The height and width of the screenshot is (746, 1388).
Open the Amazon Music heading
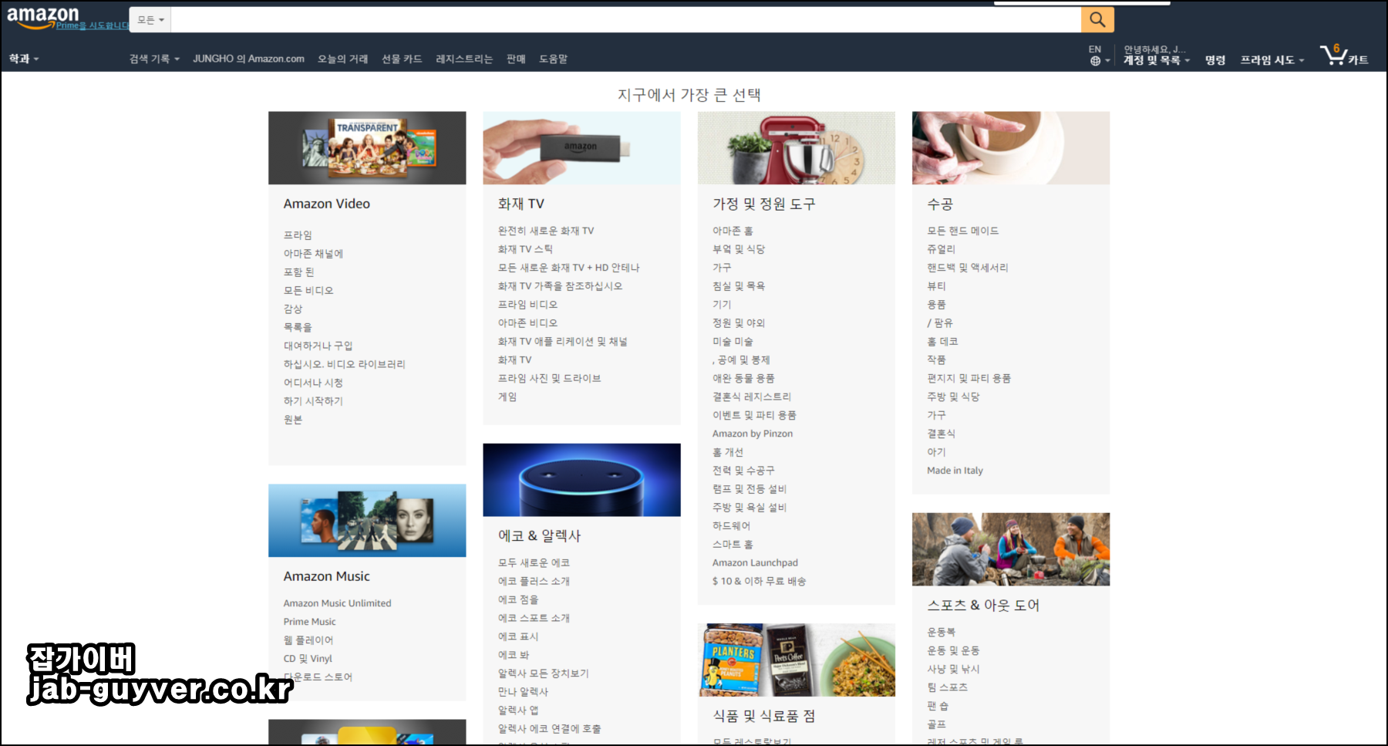point(326,576)
